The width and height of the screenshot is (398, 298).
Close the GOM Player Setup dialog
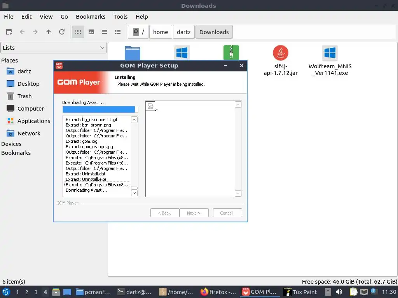coord(242,66)
